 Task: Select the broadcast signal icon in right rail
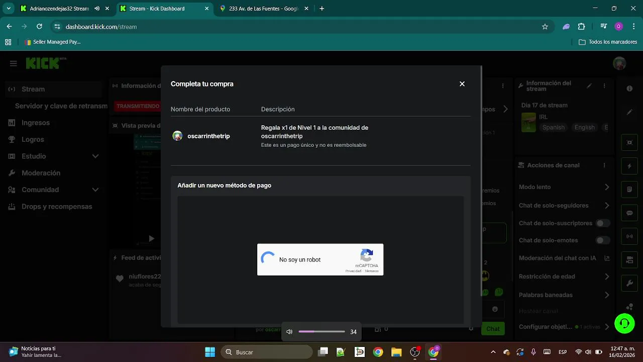coord(629,236)
